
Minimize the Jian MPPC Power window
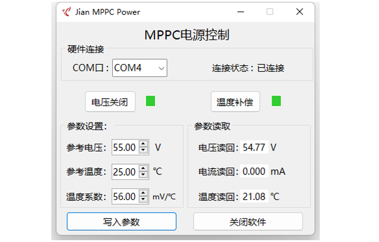[x=240, y=12]
